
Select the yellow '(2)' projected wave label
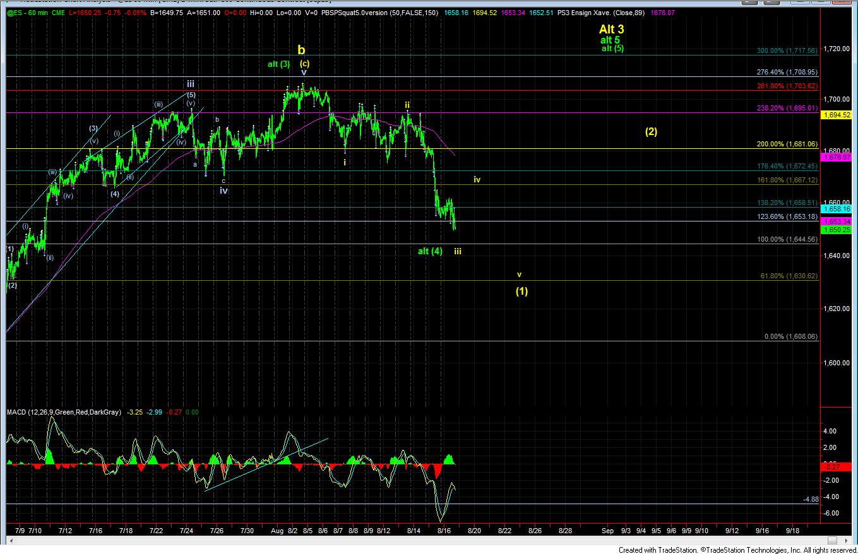[652, 131]
